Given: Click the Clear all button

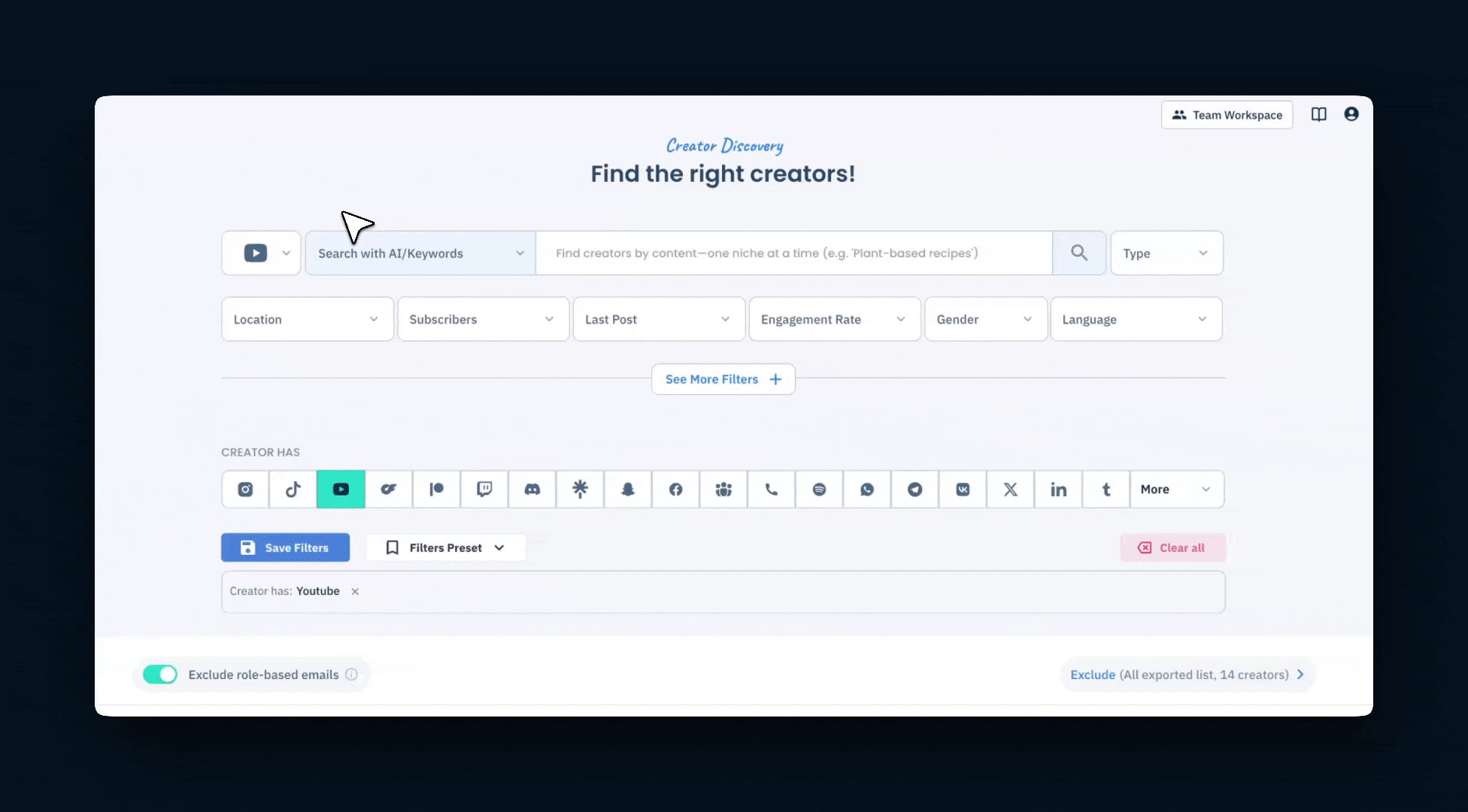Looking at the screenshot, I should [1172, 548].
